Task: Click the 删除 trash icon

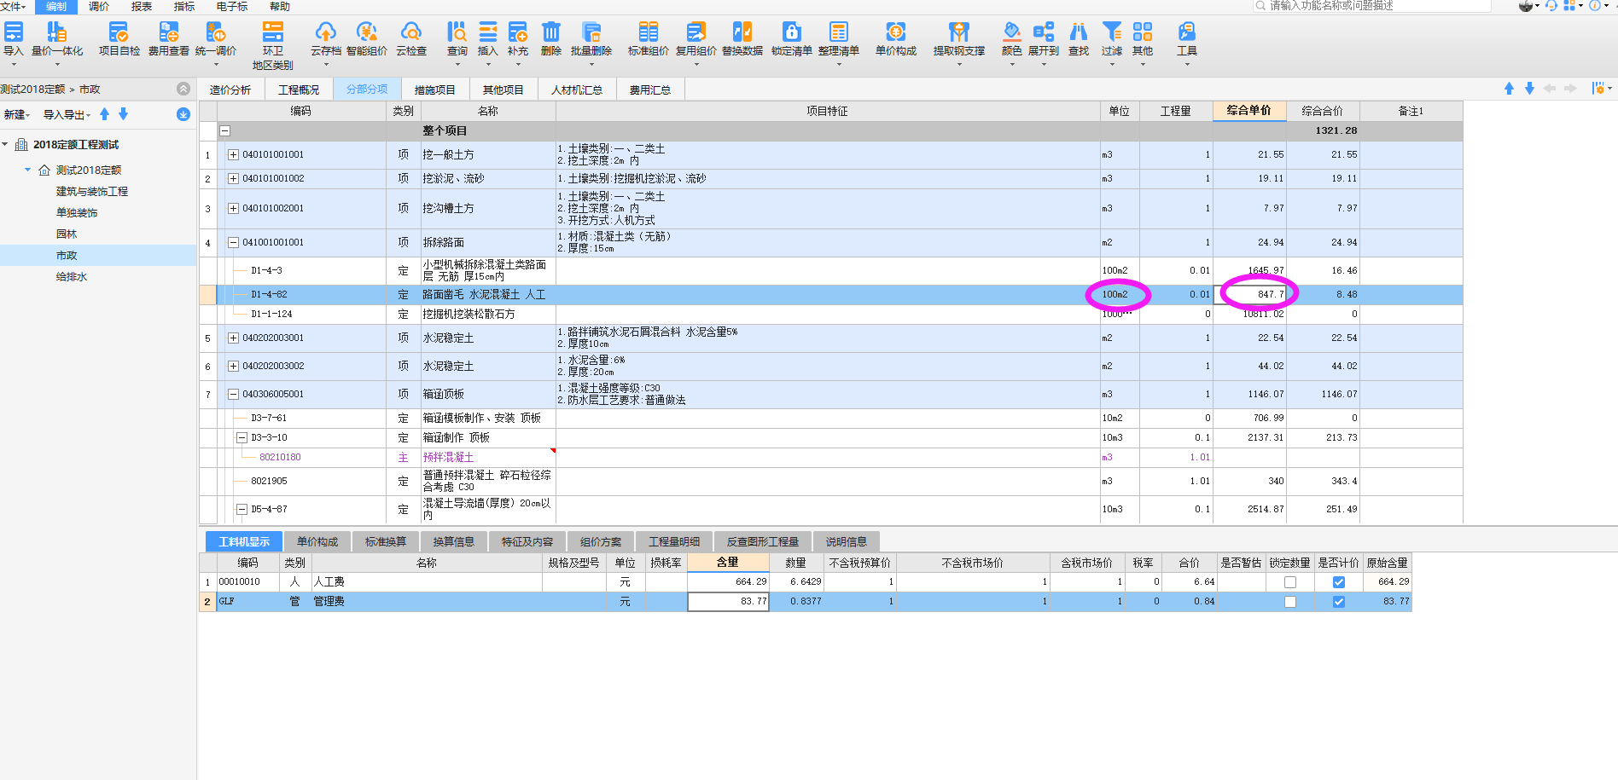Action: tap(551, 32)
